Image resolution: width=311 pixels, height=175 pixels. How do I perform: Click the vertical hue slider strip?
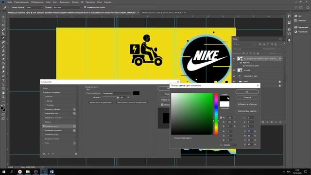click(216, 114)
